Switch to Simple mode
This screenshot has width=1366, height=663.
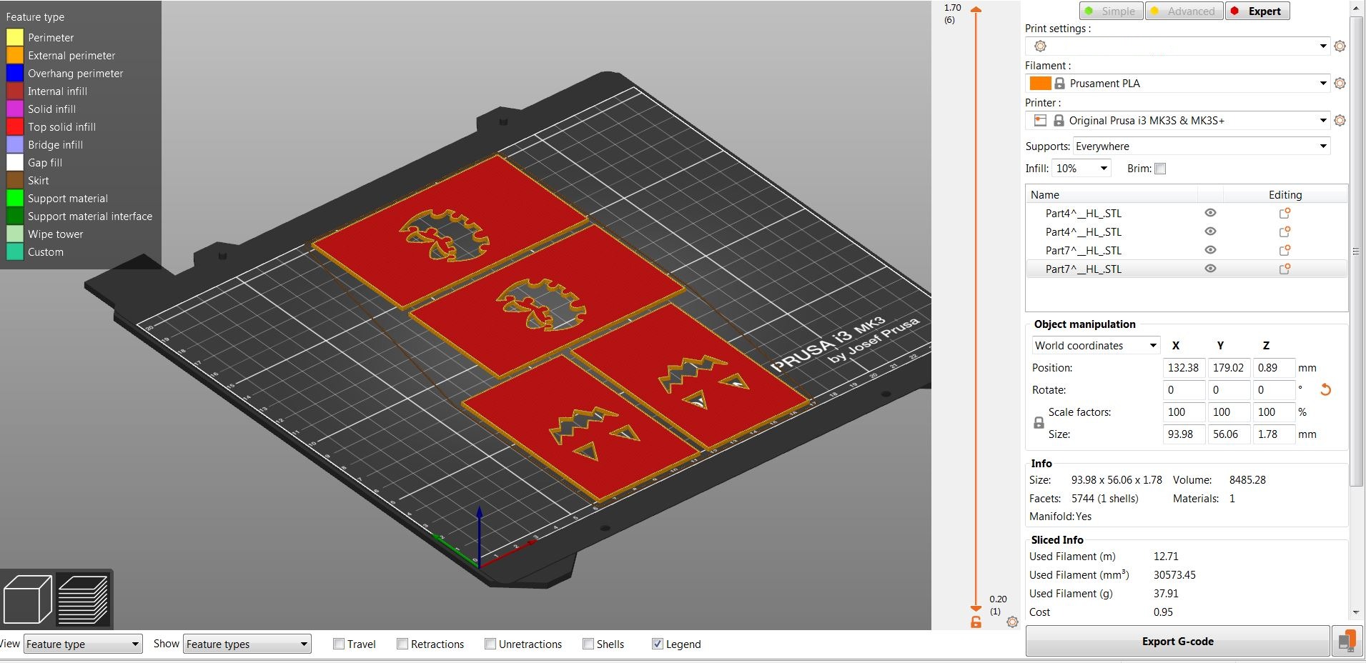click(x=1111, y=11)
